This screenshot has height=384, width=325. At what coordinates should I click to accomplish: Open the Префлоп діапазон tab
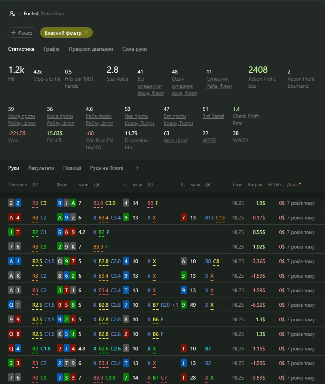(x=91, y=49)
